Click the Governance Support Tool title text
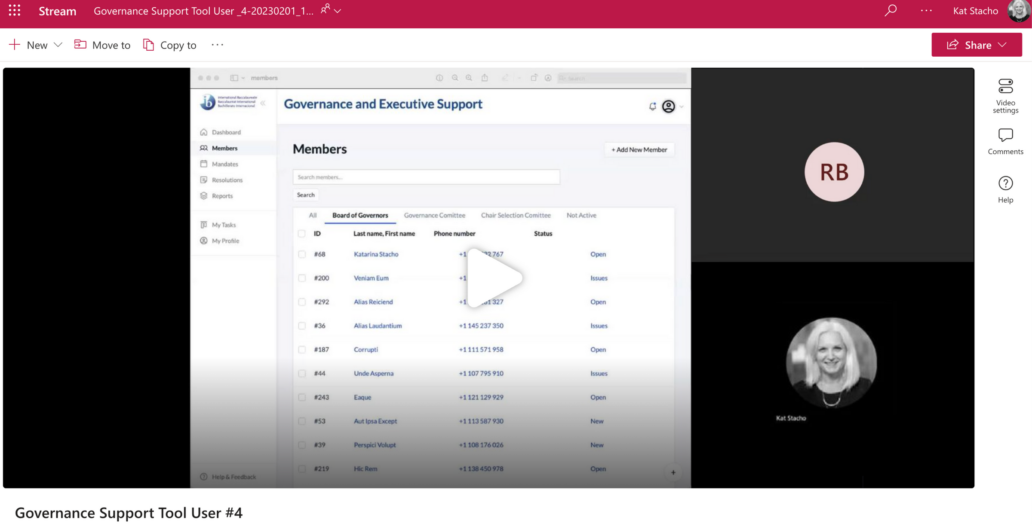Viewport: 1032px width, 524px height. [x=129, y=512]
